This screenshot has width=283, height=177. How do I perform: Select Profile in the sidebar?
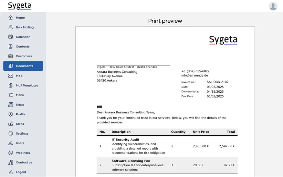pyautogui.click(x=20, y=114)
